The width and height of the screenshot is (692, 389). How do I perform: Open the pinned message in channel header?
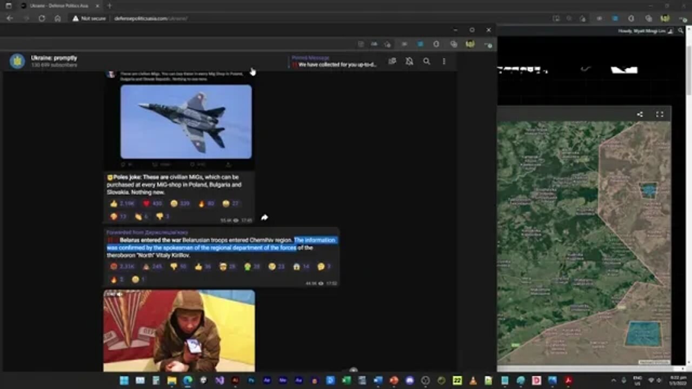(x=334, y=61)
